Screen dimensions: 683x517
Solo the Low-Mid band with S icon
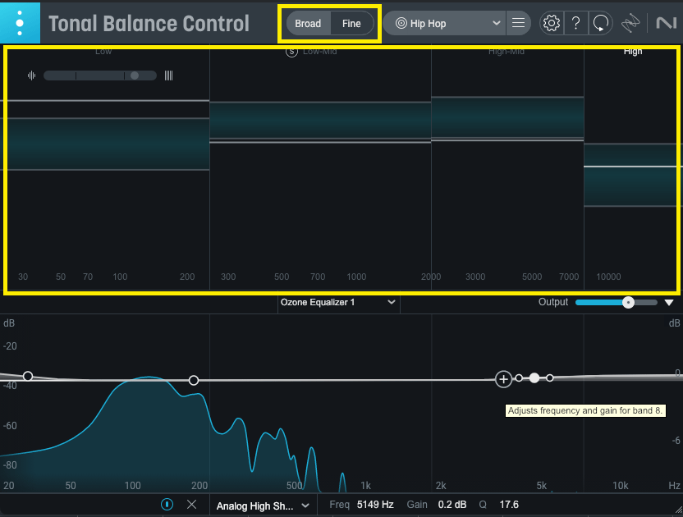tap(291, 52)
